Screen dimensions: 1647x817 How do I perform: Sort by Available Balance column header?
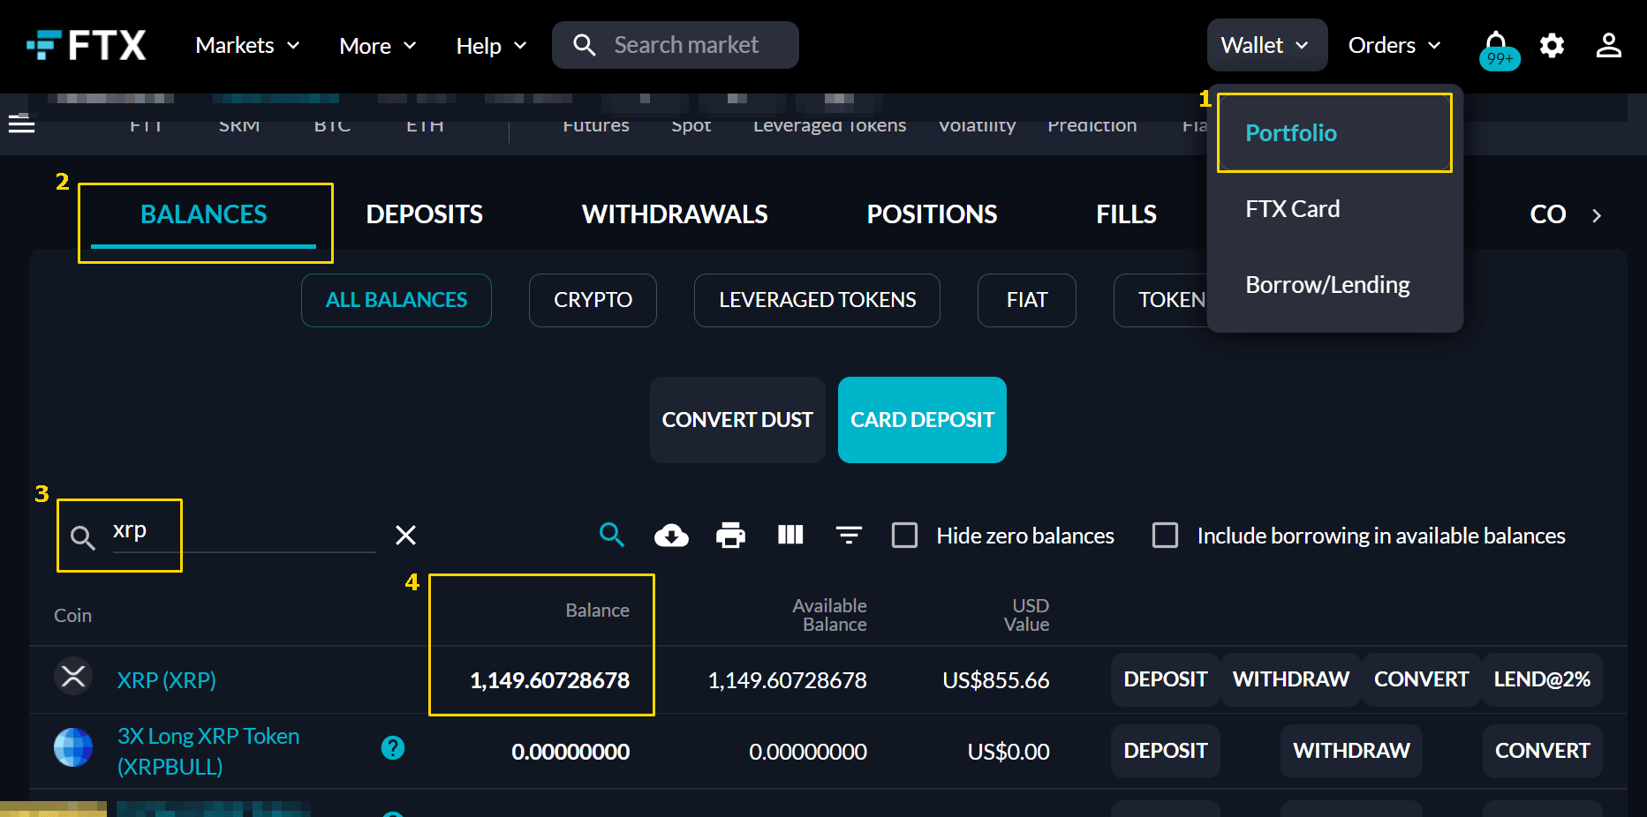pos(829,615)
